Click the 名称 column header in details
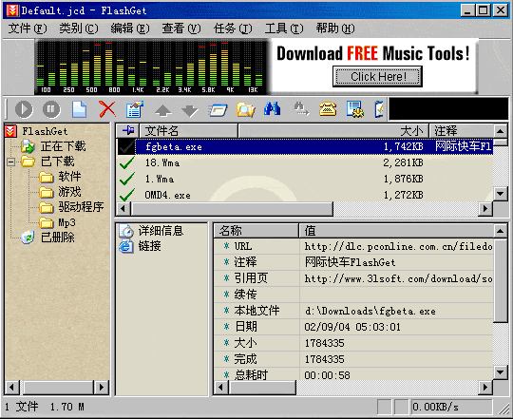The height and width of the screenshot is (419, 513). [x=256, y=231]
